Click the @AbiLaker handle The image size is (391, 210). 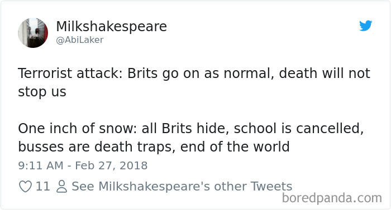pyautogui.click(x=80, y=40)
